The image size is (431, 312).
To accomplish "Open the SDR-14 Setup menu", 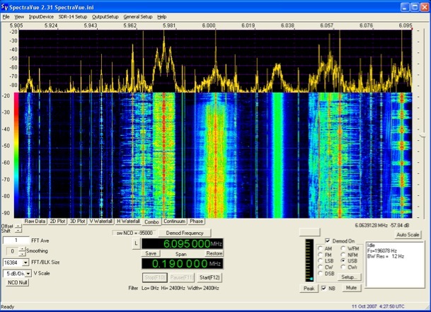I will tap(73, 17).
